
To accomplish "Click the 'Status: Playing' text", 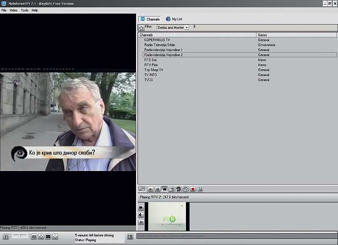I will pyautogui.click(x=85, y=240).
